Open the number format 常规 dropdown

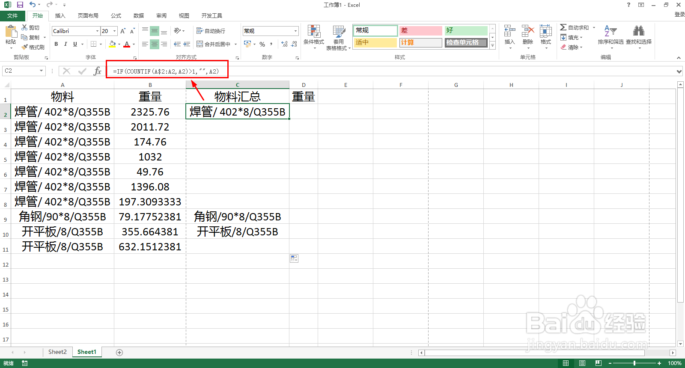click(295, 31)
